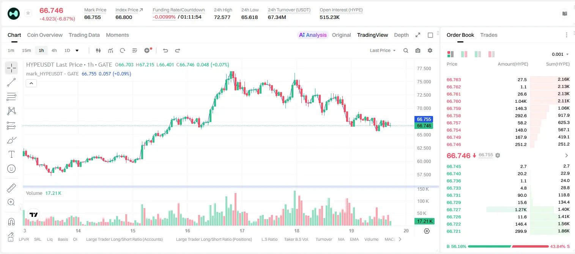This screenshot has width=575, height=254.
Task: Expand the 1D timeframe dropdown arrow
Action: click(x=77, y=50)
